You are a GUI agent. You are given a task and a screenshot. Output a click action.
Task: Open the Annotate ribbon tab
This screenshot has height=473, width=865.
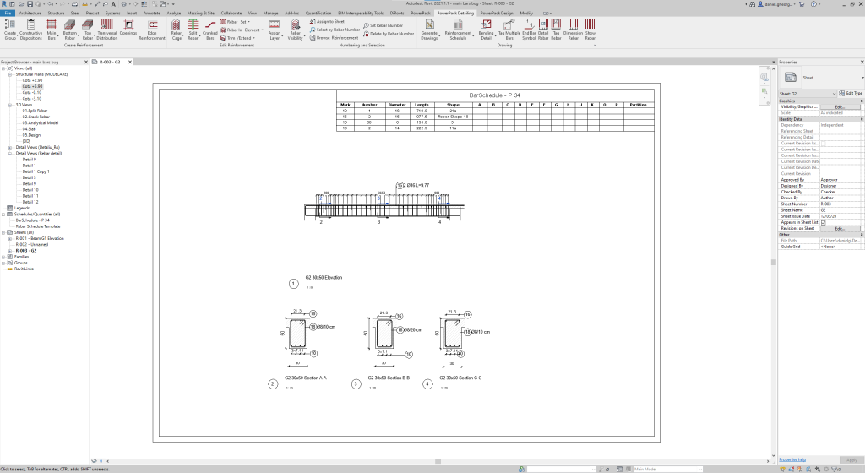152,13
